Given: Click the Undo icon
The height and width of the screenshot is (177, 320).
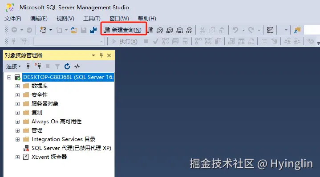Looking at the screenshot, I should pyautogui.click(x=235, y=30).
